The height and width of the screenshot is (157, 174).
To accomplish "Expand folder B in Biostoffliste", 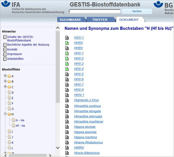I will point(5,81).
